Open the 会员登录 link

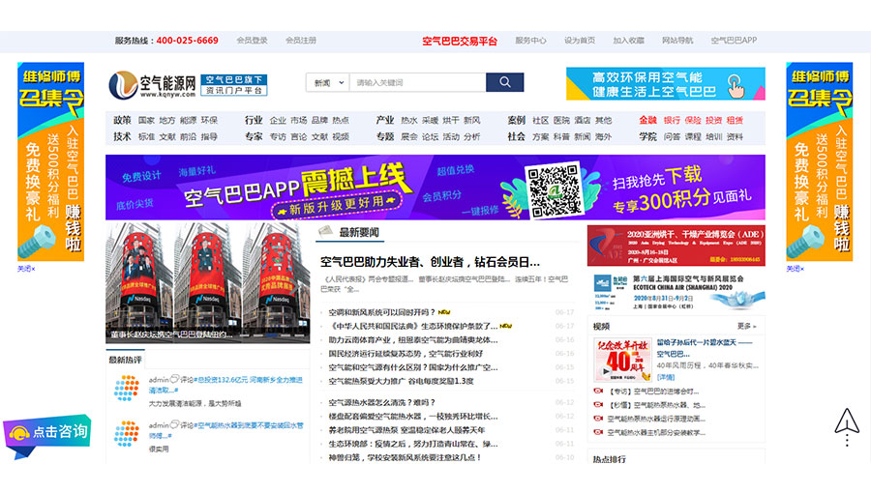coord(252,41)
